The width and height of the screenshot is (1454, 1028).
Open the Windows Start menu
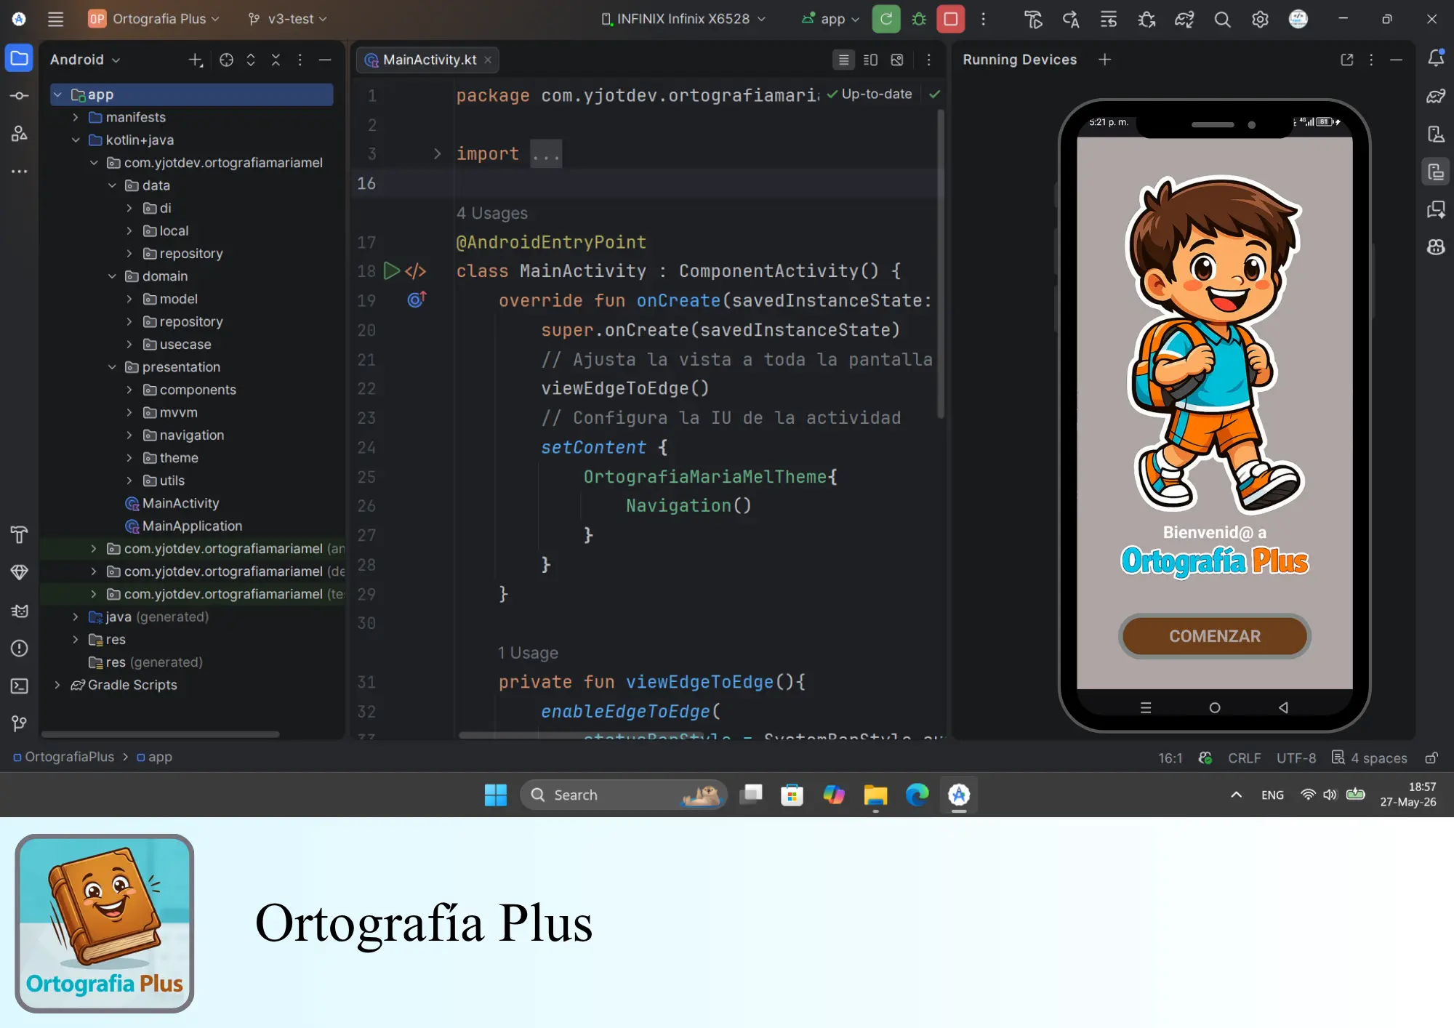[x=496, y=795]
